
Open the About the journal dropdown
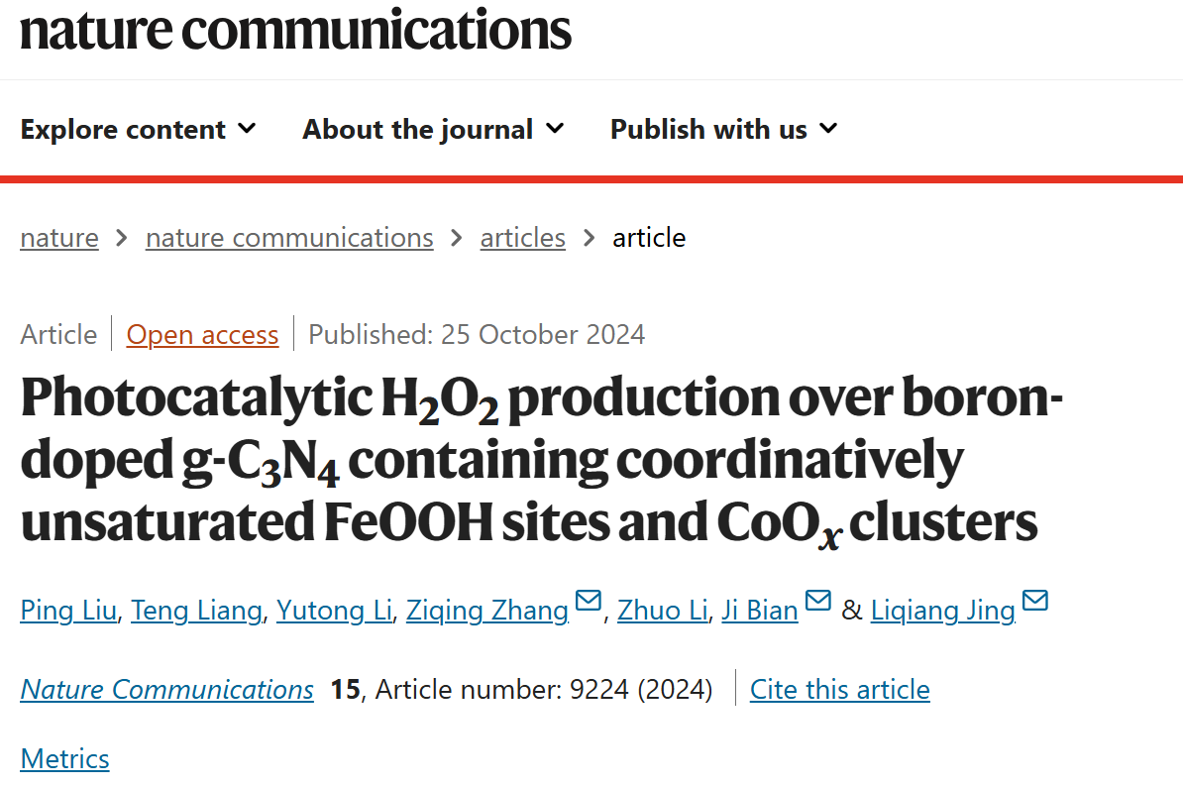click(433, 129)
